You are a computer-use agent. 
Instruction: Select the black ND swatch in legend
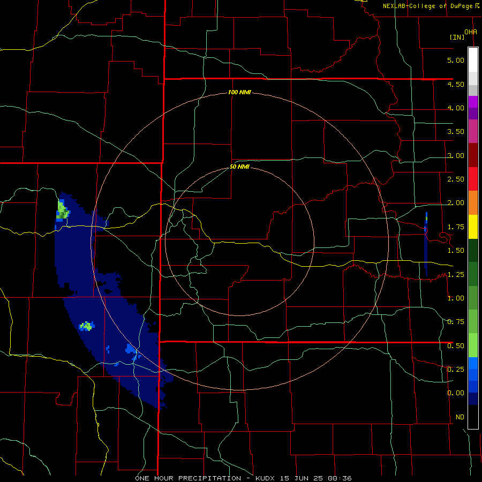(x=473, y=417)
